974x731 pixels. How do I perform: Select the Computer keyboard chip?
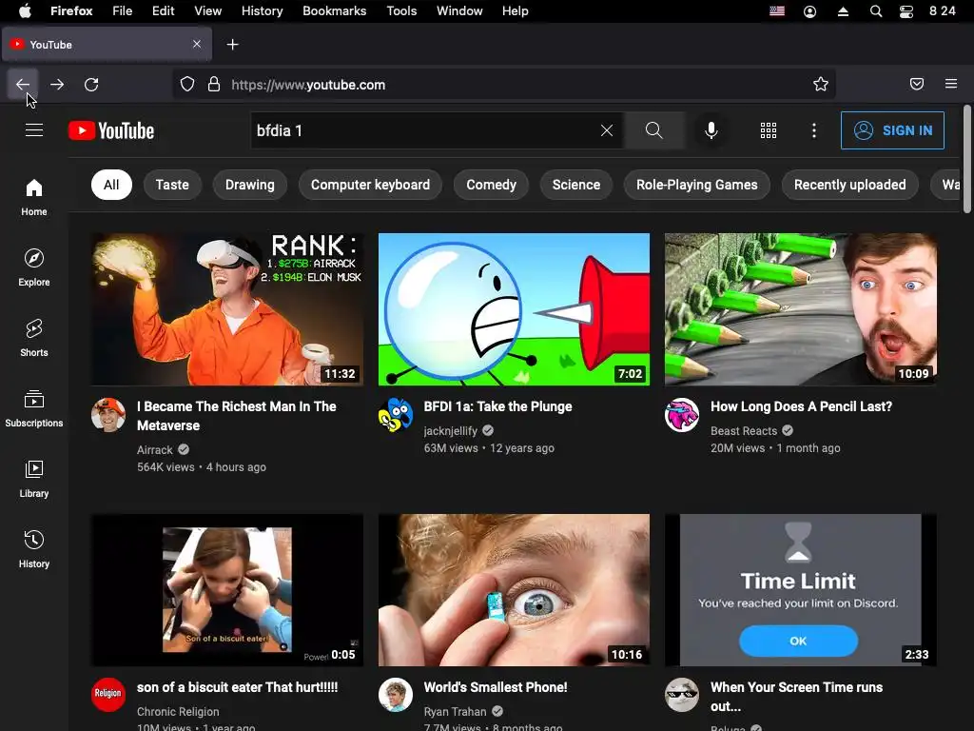(370, 185)
